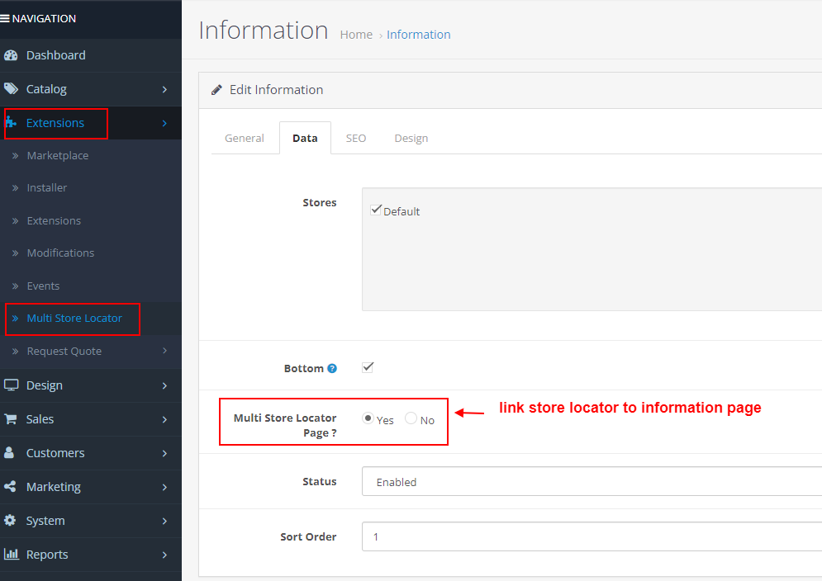This screenshot has width=822, height=581.
Task: Click the double-arrow icon beside Events
Action: point(15,286)
